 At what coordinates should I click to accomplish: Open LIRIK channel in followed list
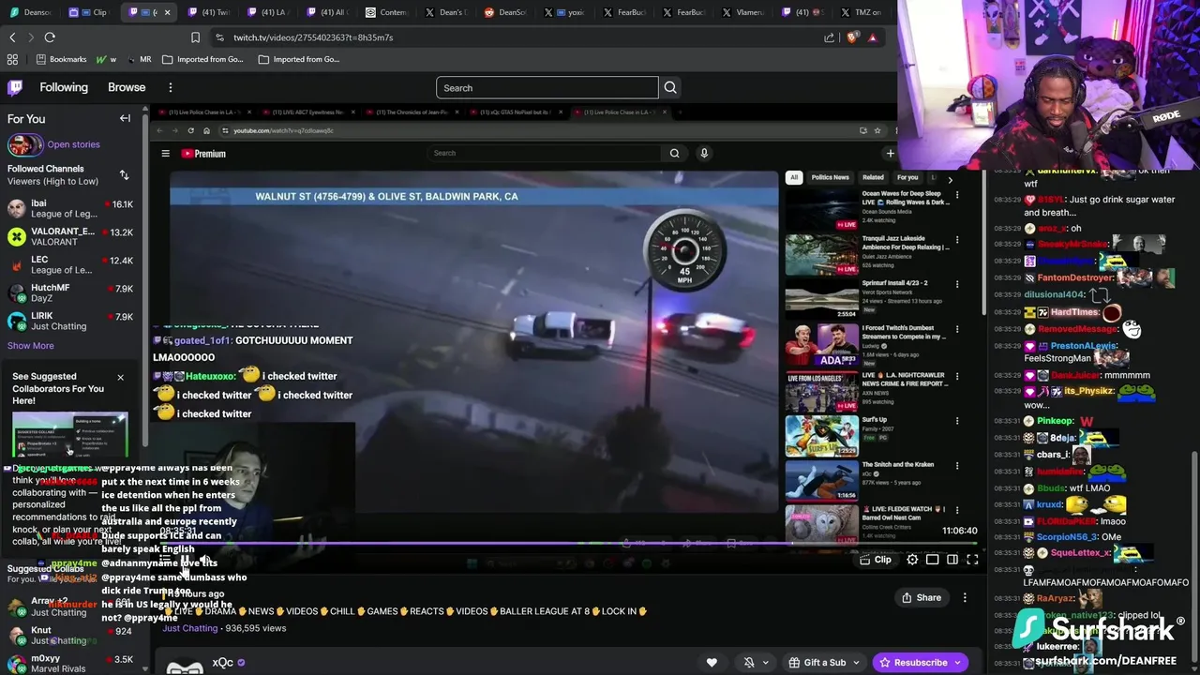click(70, 322)
